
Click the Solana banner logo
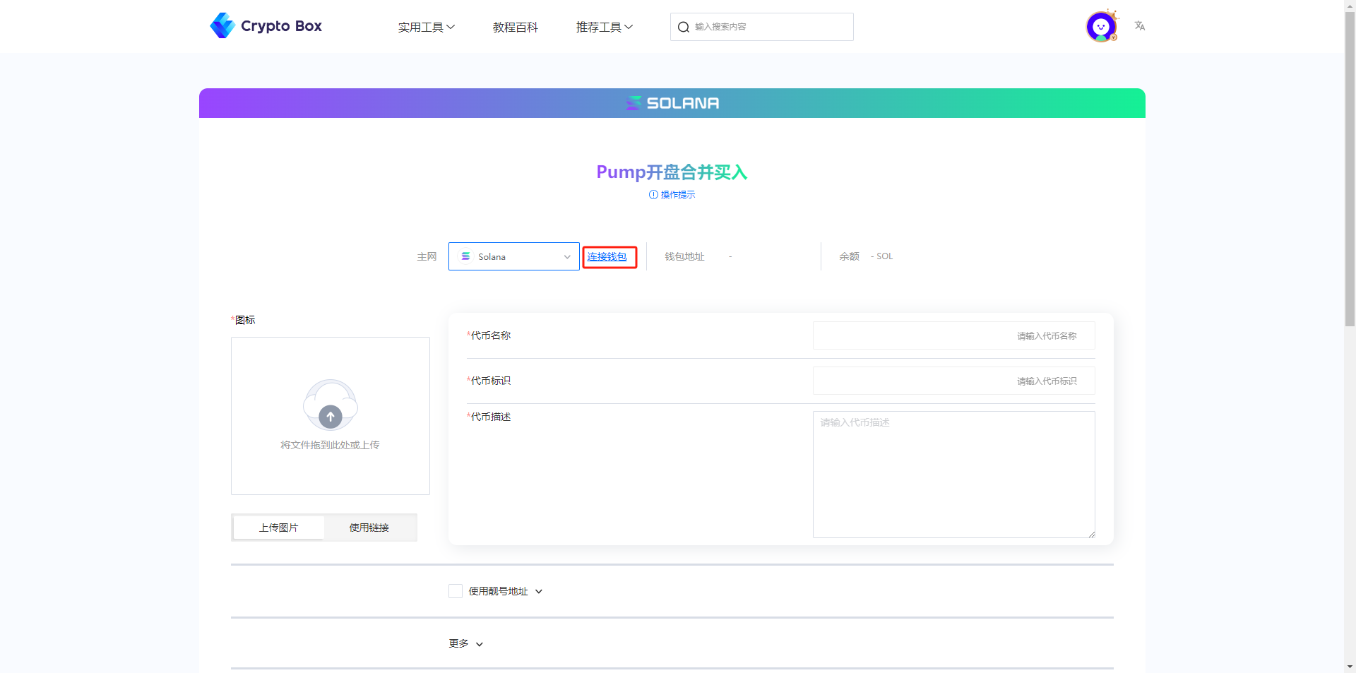672,103
